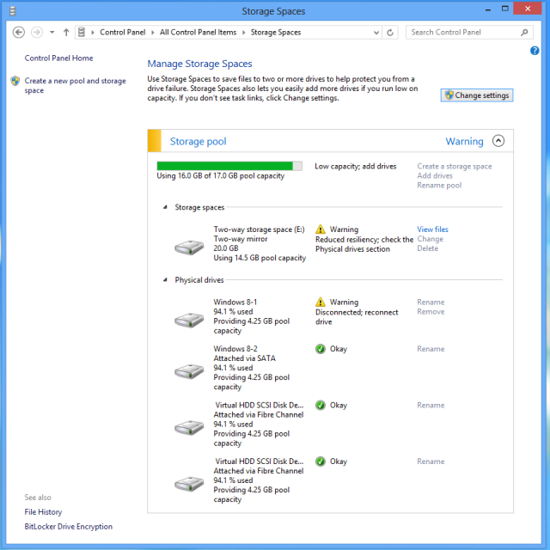Click Create a new pool and storage space
The width and height of the screenshot is (550, 550).
click(x=75, y=85)
